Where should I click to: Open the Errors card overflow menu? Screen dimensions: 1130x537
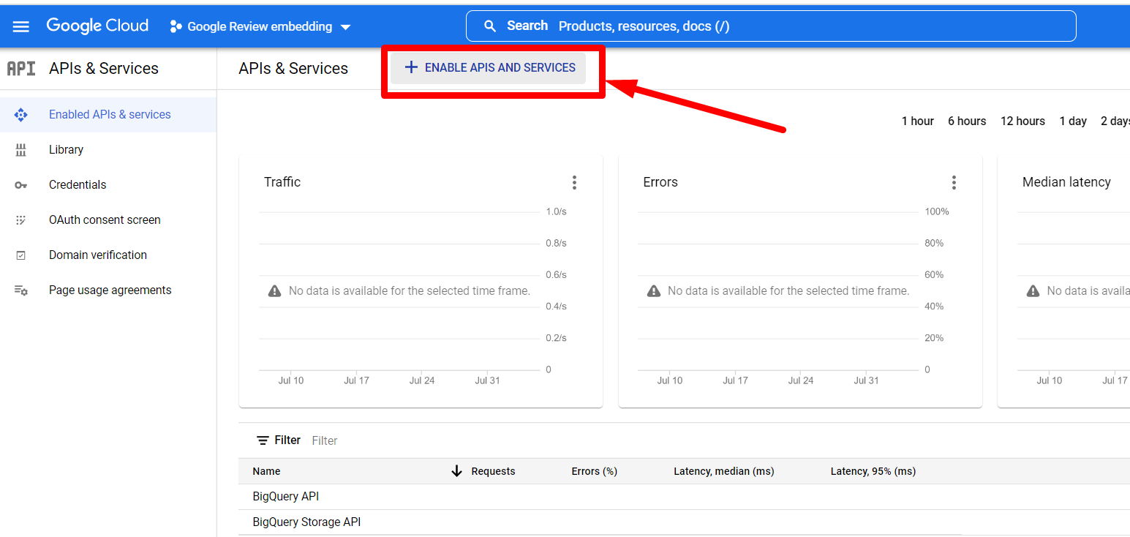954,182
